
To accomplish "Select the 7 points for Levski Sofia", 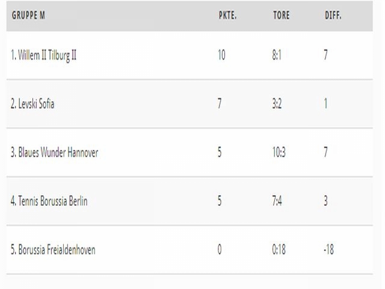I will point(220,104).
